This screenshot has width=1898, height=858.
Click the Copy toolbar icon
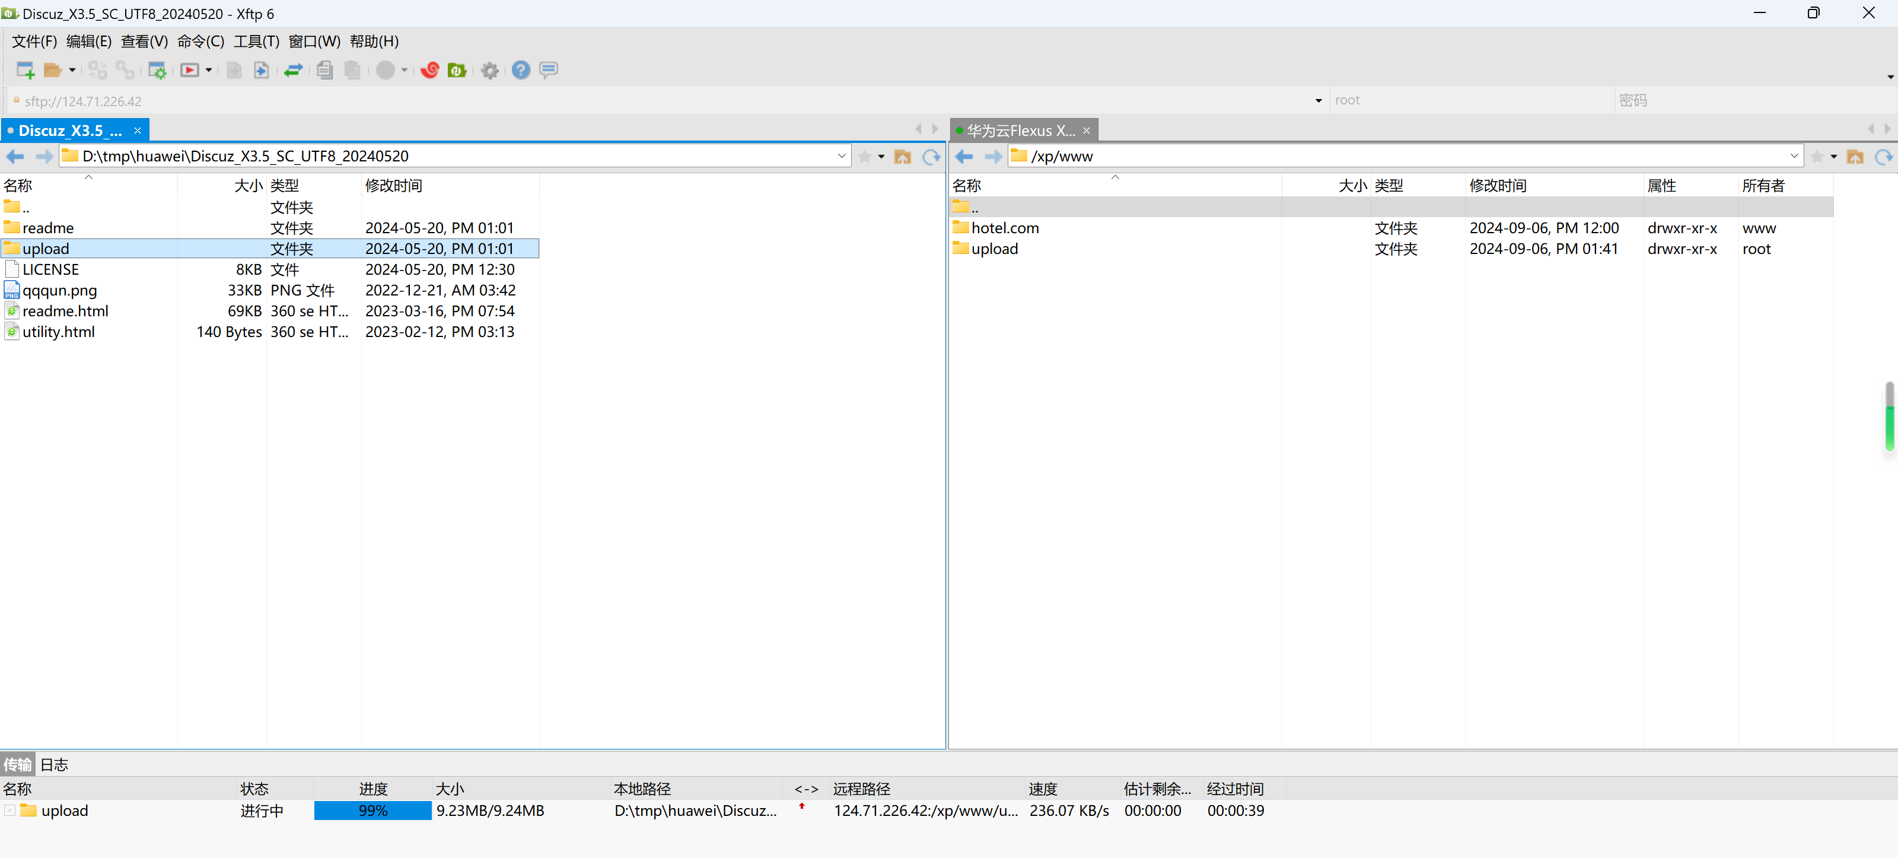(x=325, y=70)
